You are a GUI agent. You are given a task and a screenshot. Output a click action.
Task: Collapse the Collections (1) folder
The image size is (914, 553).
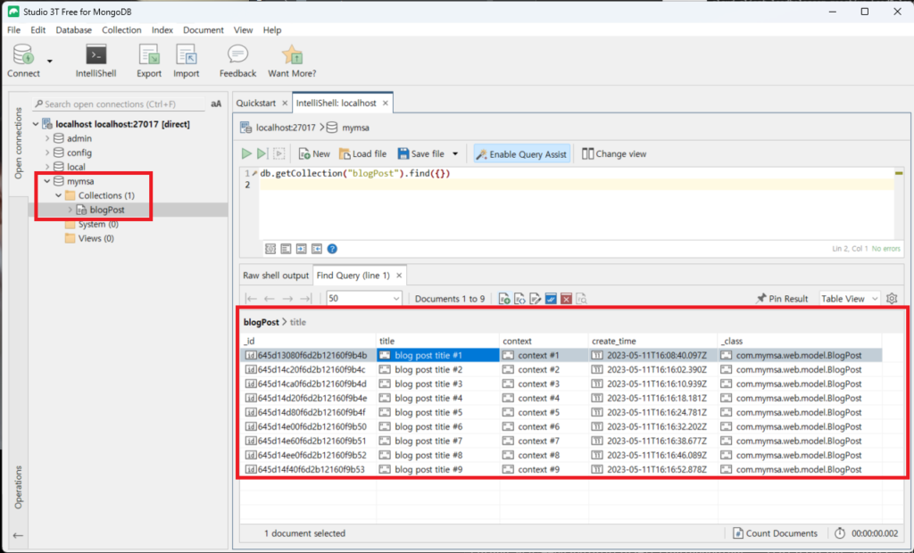tap(58, 195)
